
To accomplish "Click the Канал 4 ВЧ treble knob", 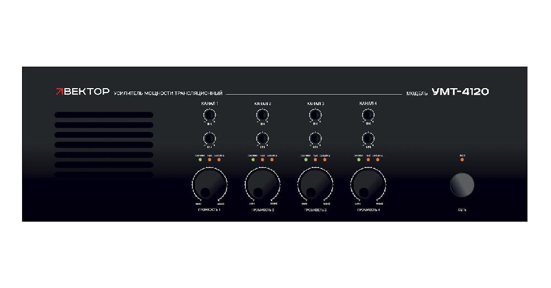I will click(367, 115).
